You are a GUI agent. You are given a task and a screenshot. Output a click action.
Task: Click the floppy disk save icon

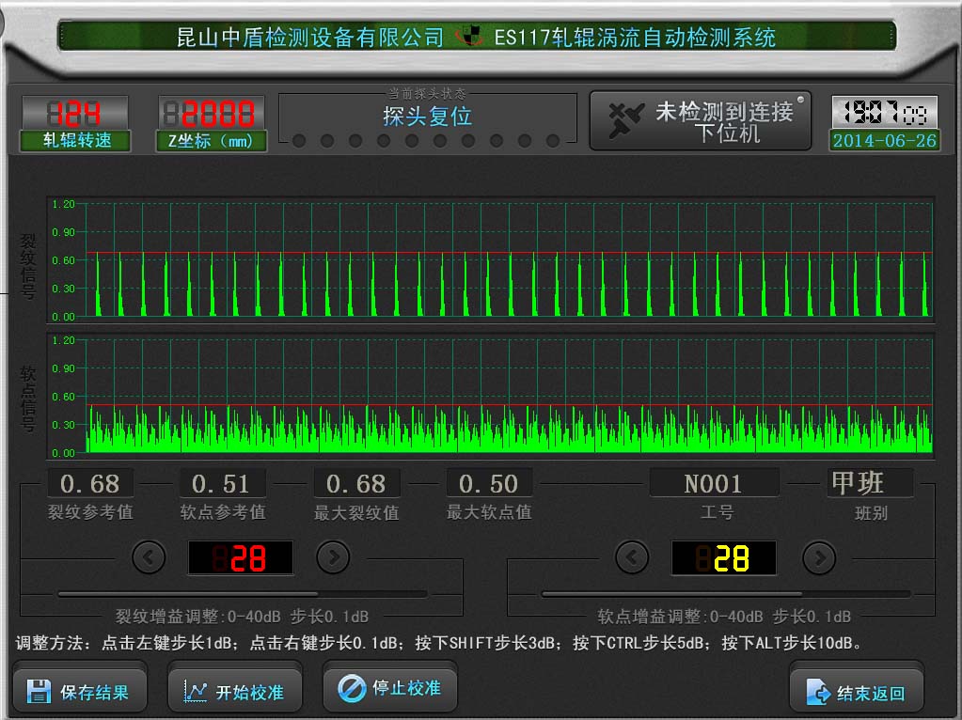(39, 691)
